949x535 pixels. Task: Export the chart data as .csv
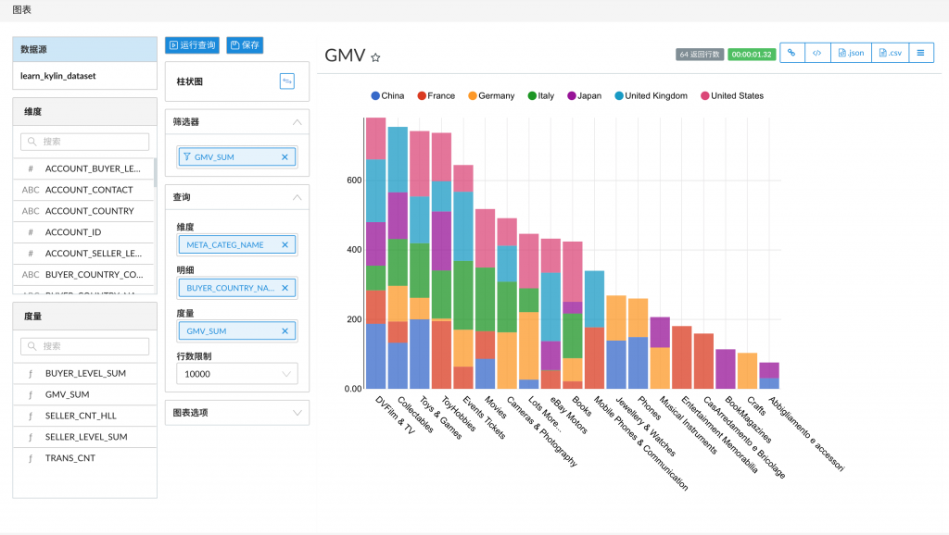[x=889, y=54]
